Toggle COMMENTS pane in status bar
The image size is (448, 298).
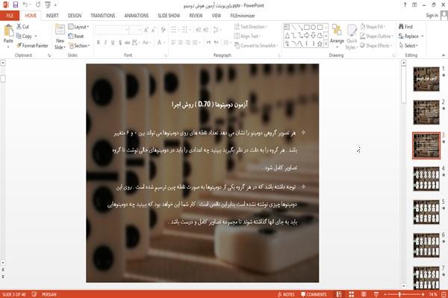pos(314,294)
